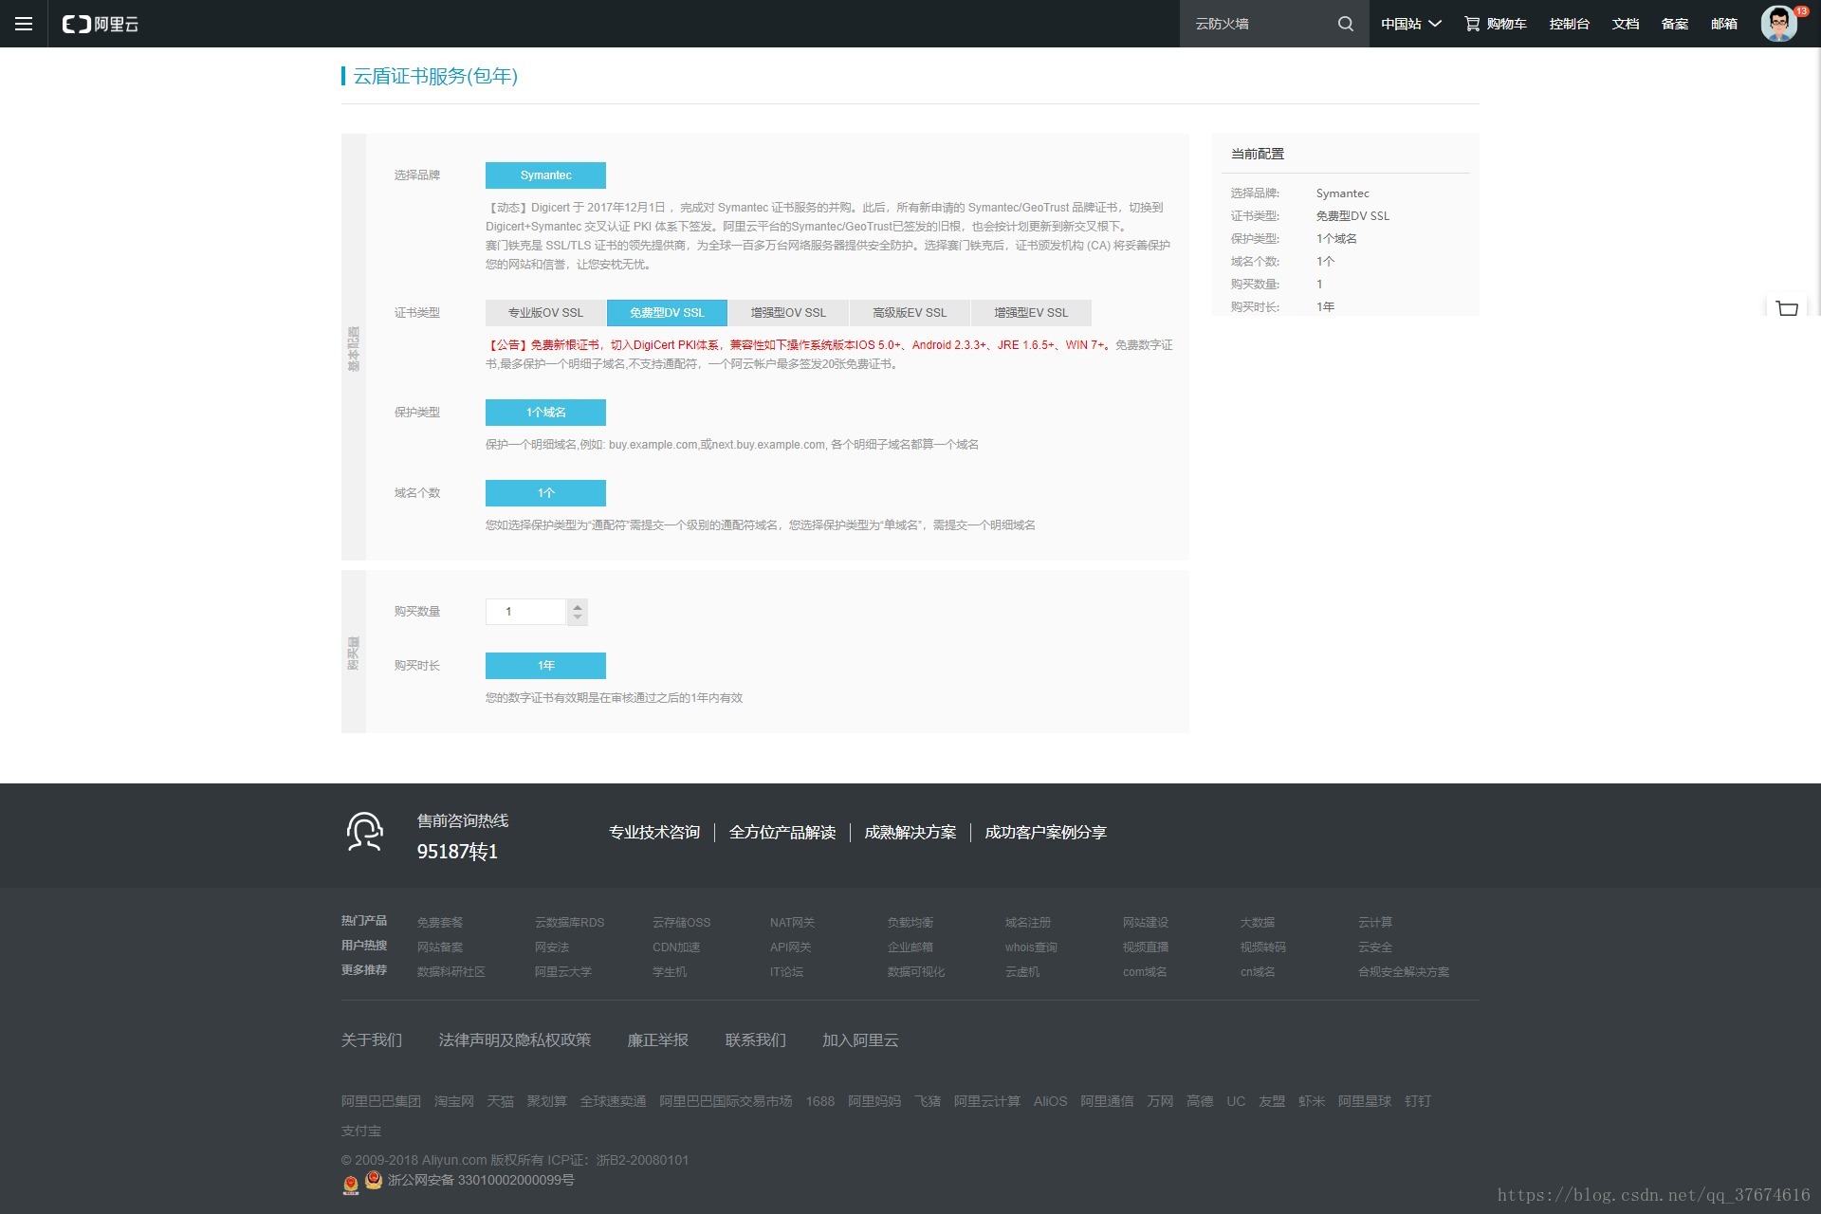Viewport: 1821px width, 1214px height.
Task: Open 关于我们 footer link
Action: [x=372, y=1040]
